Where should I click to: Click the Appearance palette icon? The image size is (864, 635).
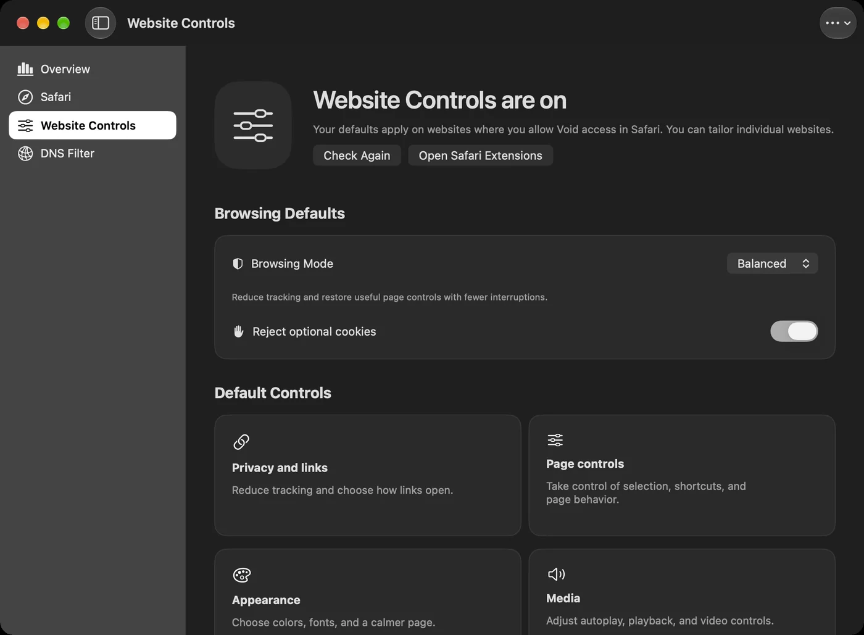pyautogui.click(x=242, y=575)
